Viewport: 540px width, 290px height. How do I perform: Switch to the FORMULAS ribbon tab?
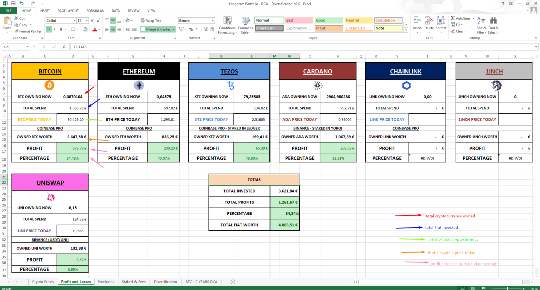click(x=95, y=11)
